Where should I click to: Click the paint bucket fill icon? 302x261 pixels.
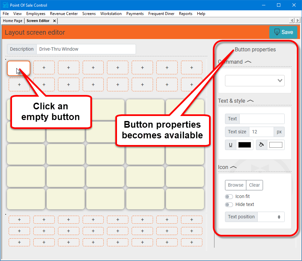262,145
